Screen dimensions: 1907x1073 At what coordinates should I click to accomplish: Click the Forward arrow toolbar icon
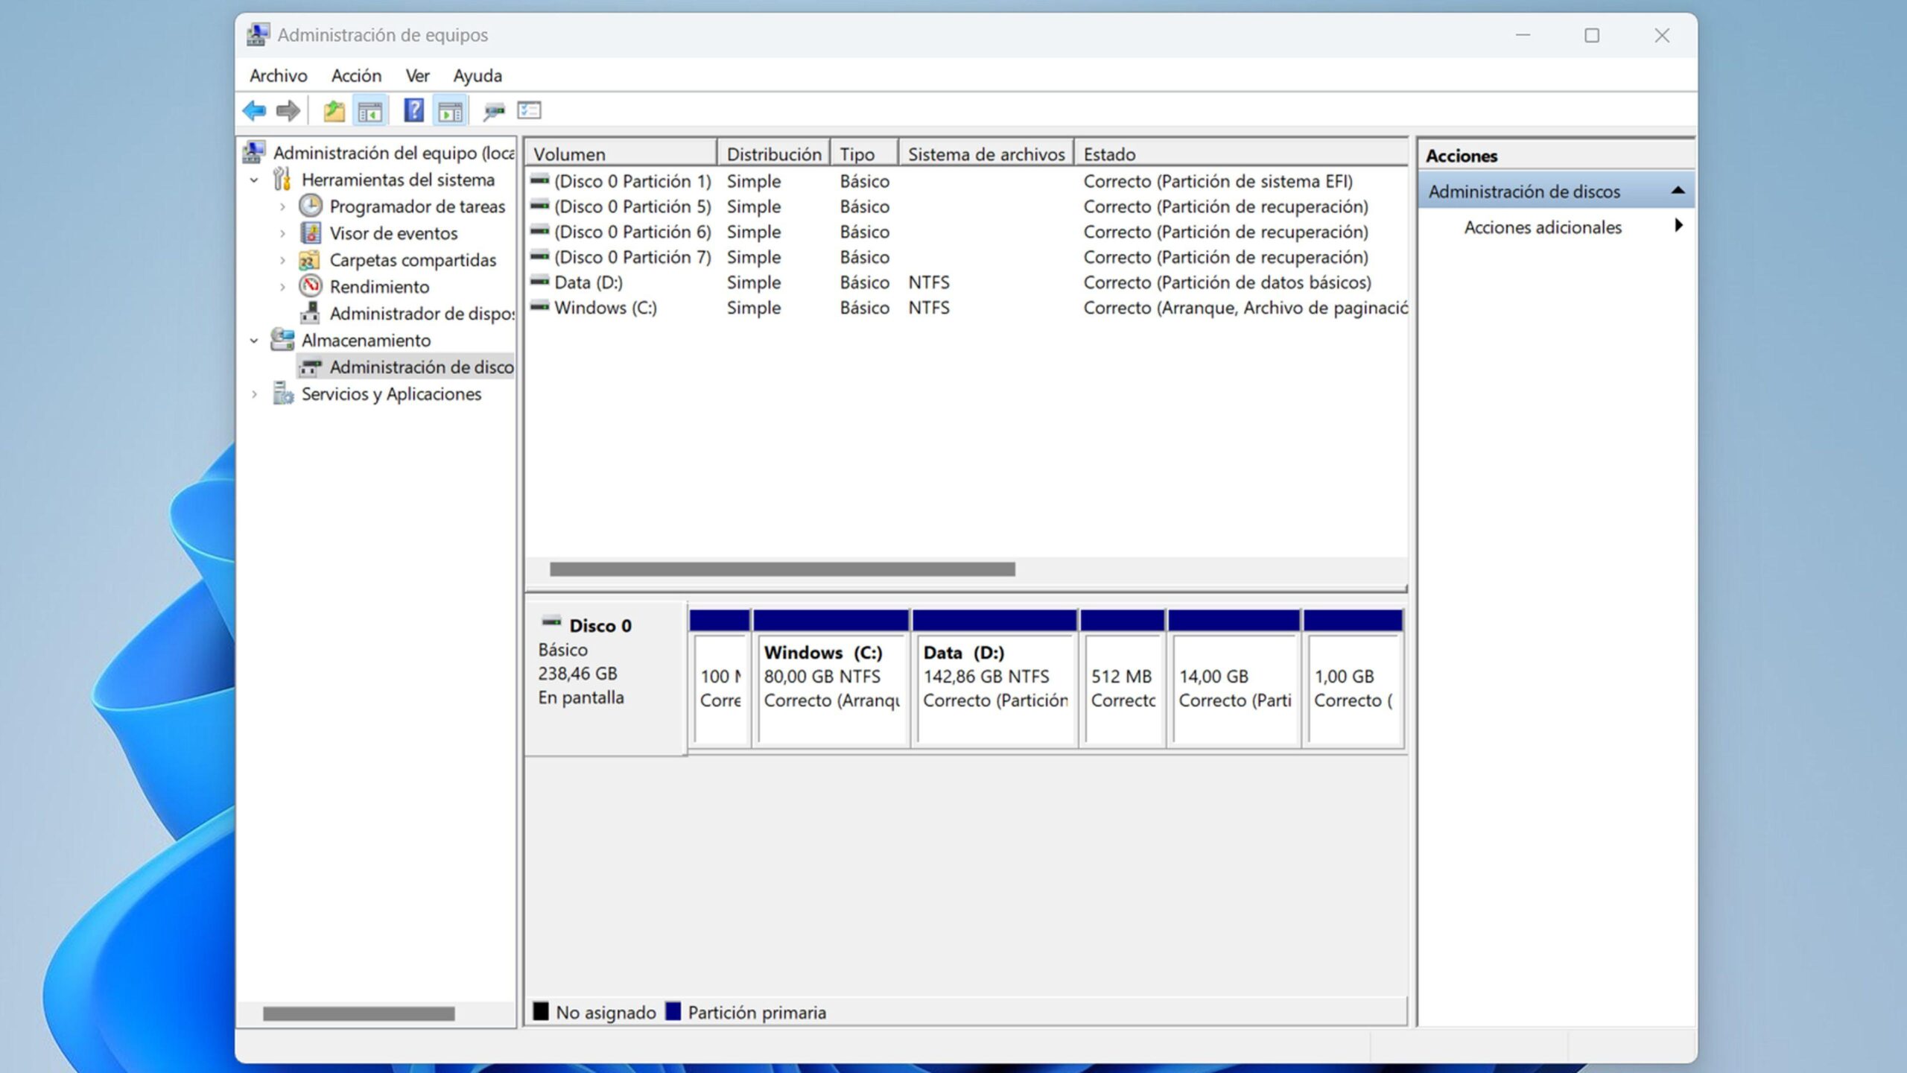point(288,111)
